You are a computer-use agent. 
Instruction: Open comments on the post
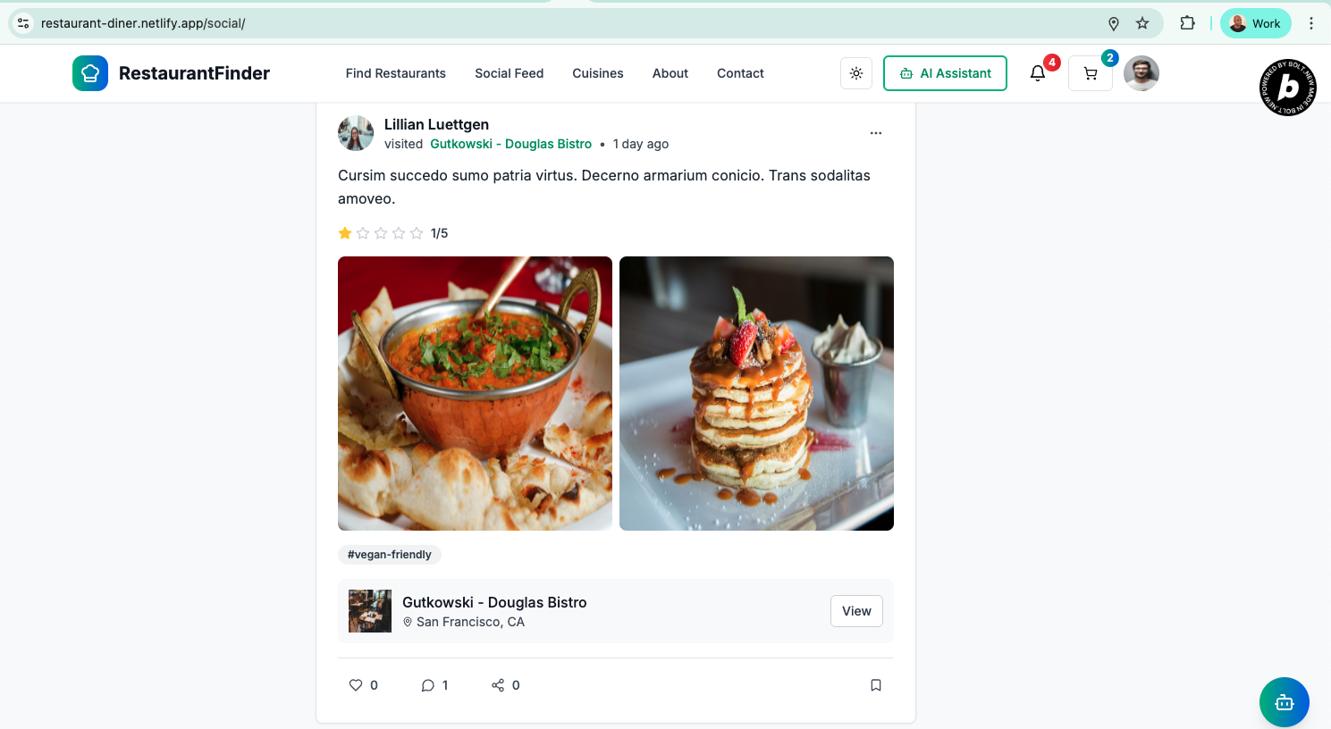(428, 685)
